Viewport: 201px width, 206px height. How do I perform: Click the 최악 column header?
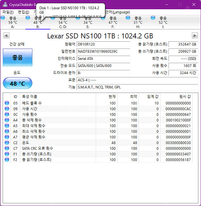pyautogui.click(x=128, y=96)
